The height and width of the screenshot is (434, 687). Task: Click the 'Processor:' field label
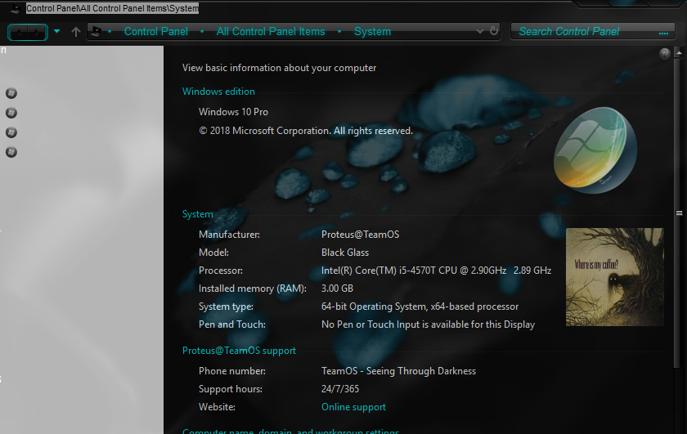click(x=220, y=271)
